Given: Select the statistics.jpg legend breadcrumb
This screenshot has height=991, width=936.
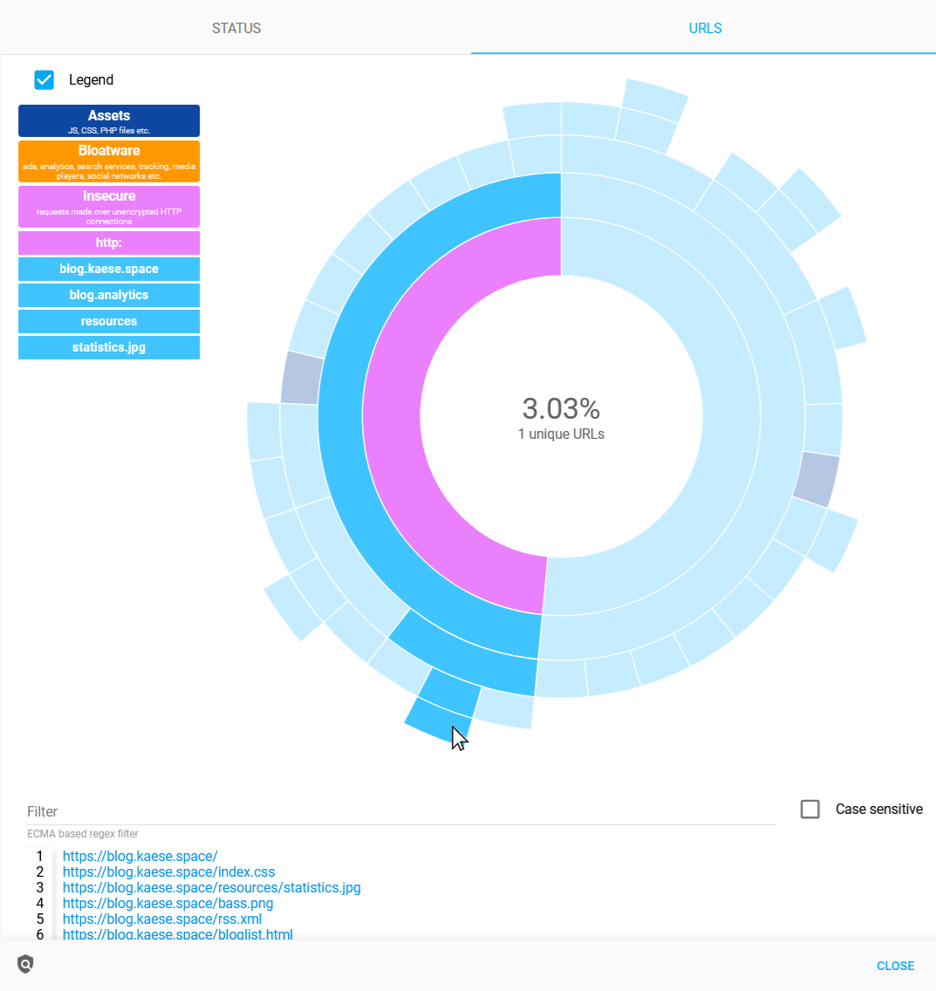Looking at the screenshot, I should [x=109, y=347].
